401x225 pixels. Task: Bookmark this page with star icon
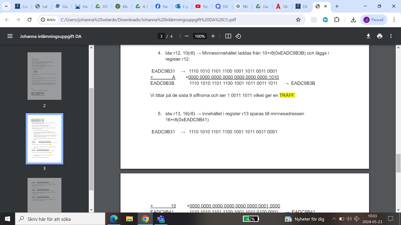[298, 20]
